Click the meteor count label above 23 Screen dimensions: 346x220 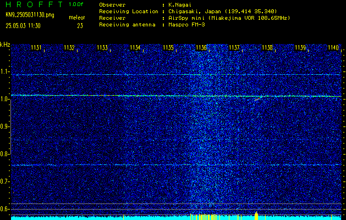coord(76,18)
